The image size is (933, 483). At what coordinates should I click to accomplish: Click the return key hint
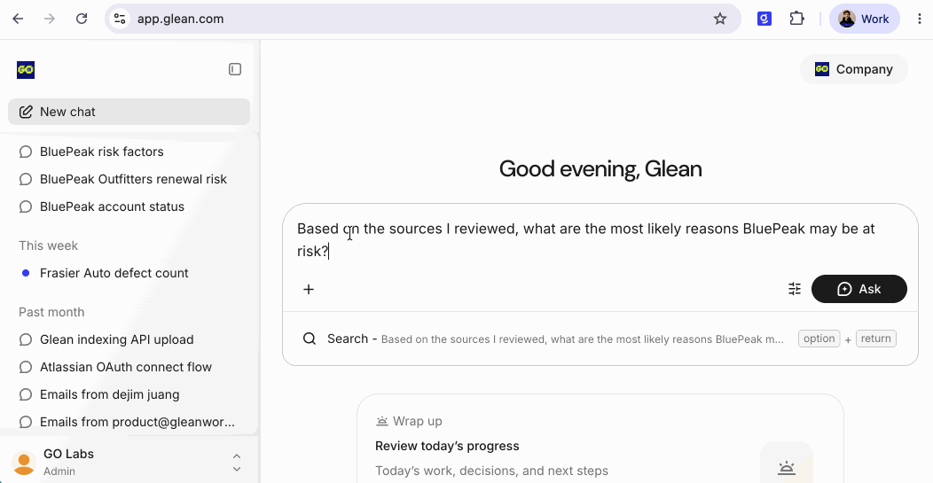click(876, 339)
